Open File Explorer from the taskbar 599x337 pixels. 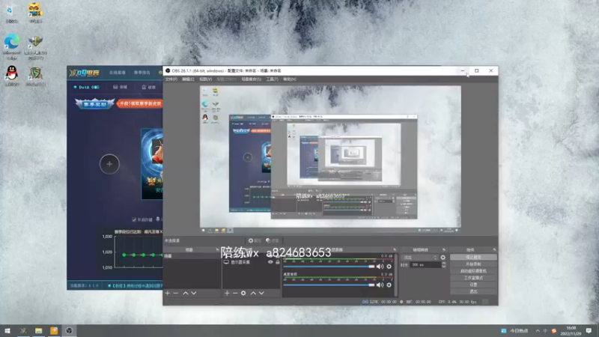coord(39,330)
